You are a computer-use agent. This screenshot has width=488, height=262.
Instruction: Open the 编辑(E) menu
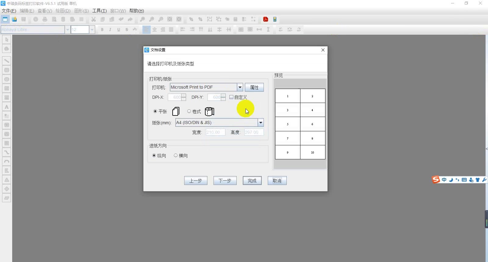[27, 11]
